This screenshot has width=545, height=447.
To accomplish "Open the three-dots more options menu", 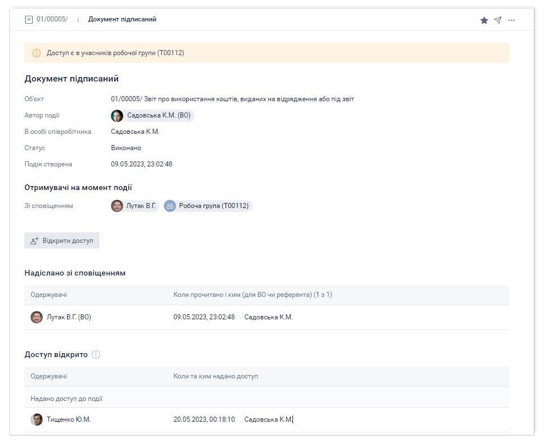I will click(511, 20).
